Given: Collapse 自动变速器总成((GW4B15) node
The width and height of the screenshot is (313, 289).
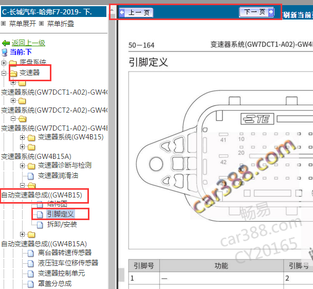Looking at the screenshot, I should (22, 185).
